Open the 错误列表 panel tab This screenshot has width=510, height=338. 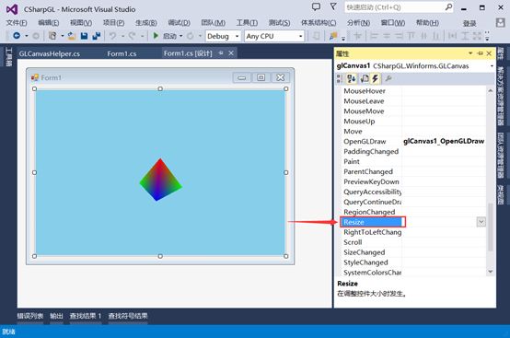click(30, 316)
